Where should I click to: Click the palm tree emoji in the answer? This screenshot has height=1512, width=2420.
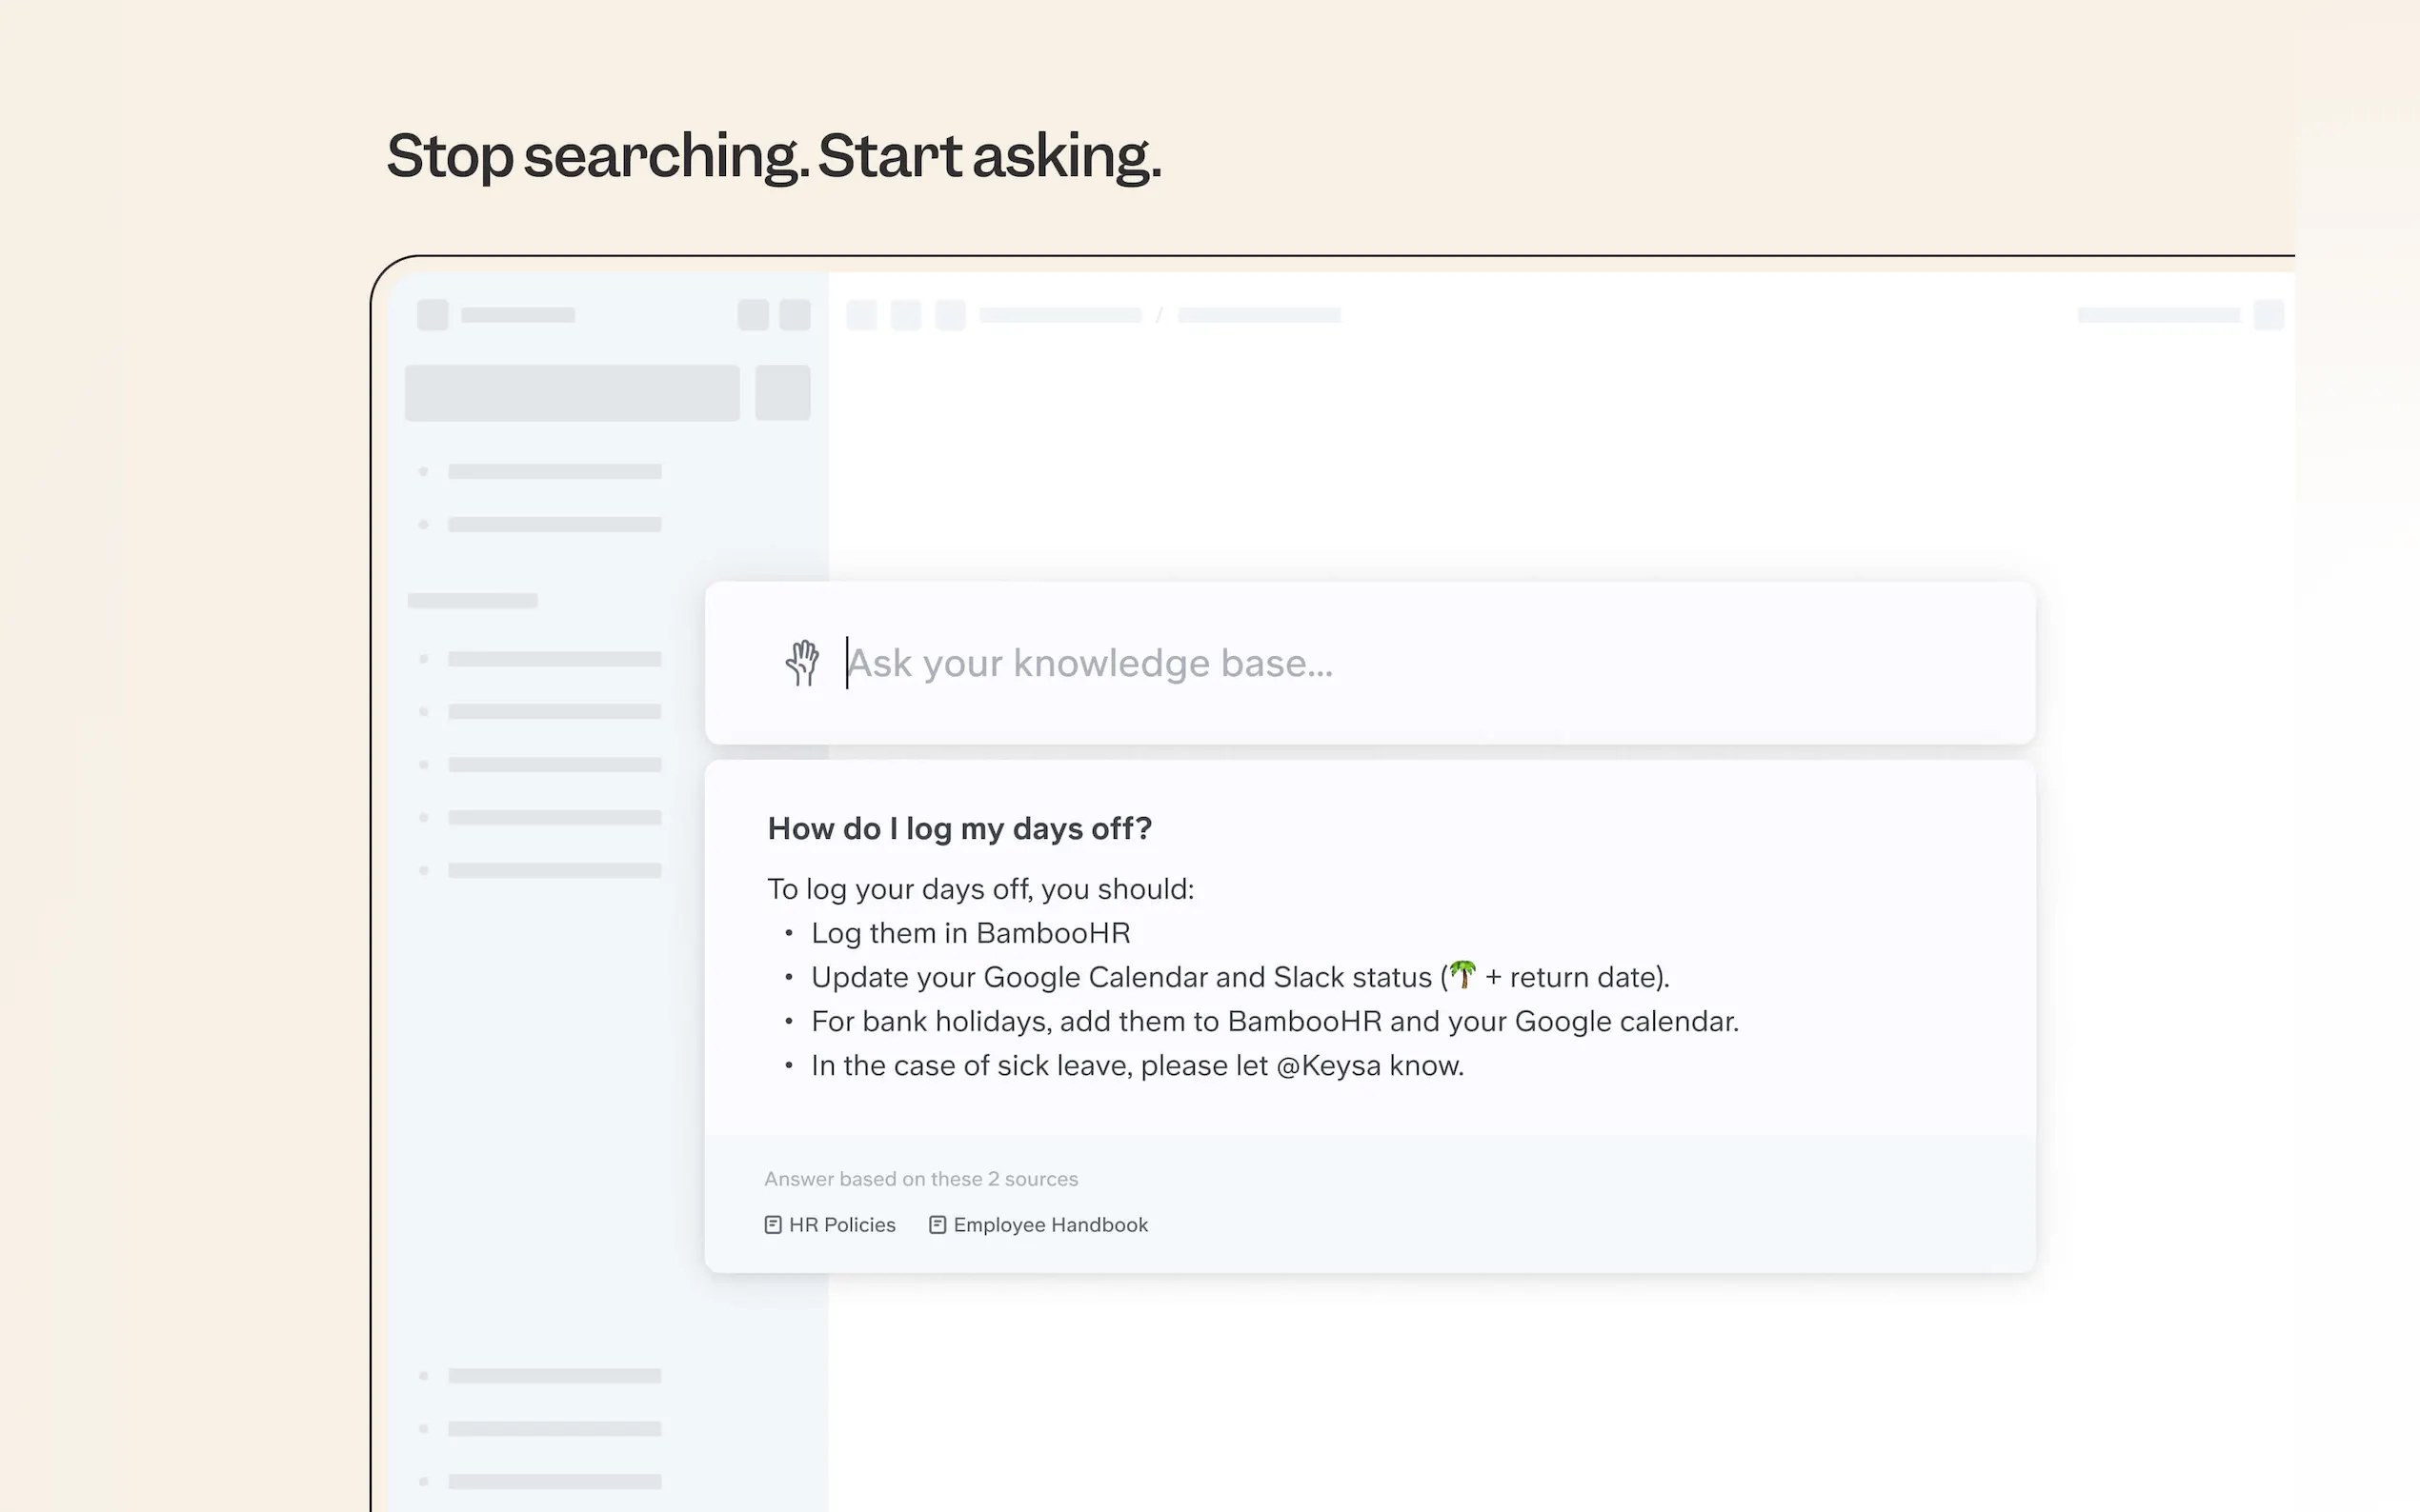1462,975
